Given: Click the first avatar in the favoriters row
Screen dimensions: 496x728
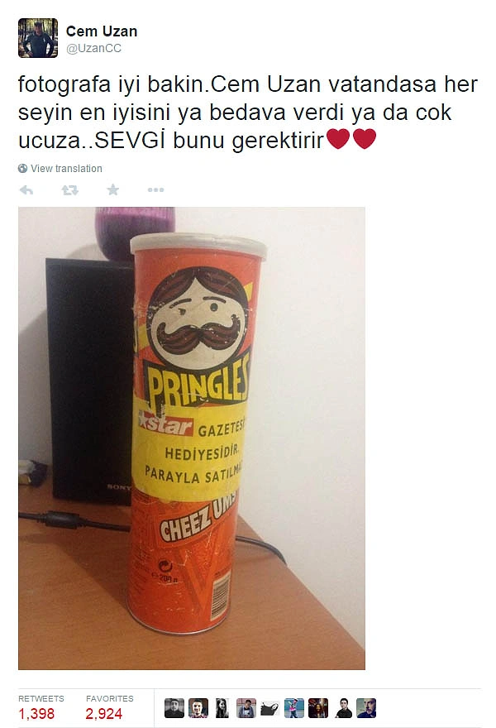Looking at the screenshot, I should (174, 708).
